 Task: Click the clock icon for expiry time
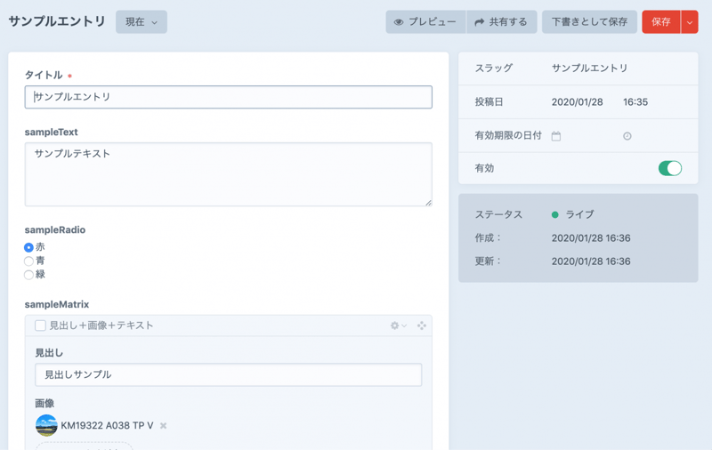[627, 136]
